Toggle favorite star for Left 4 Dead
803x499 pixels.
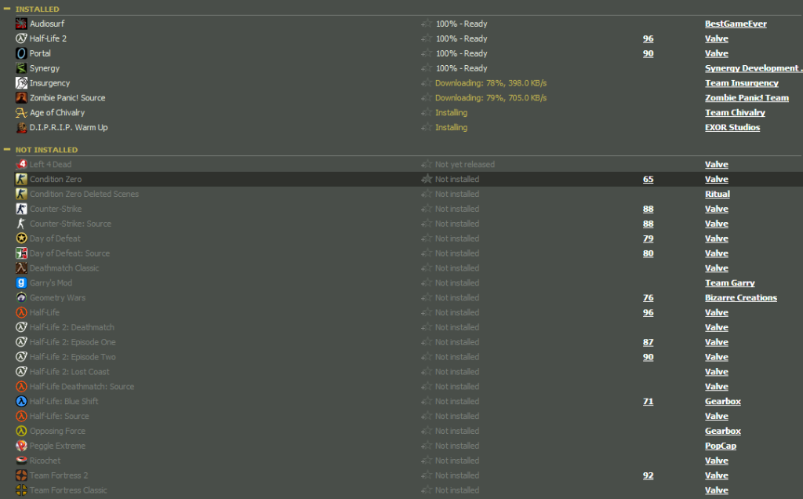coord(427,165)
